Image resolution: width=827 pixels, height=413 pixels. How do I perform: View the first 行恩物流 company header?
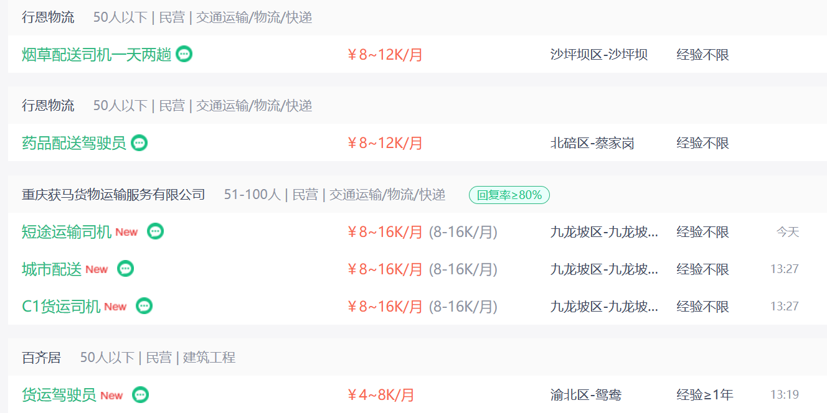(48, 17)
